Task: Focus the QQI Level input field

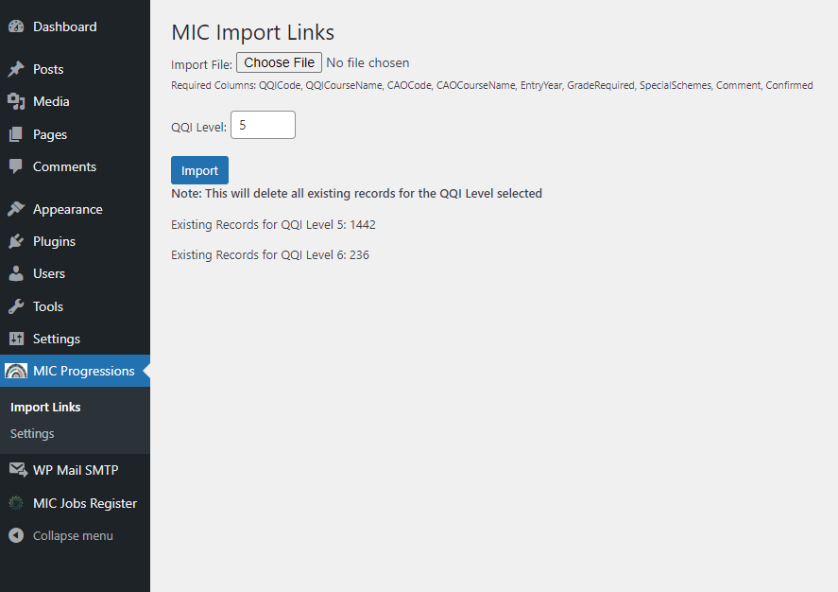Action: pyautogui.click(x=263, y=125)
